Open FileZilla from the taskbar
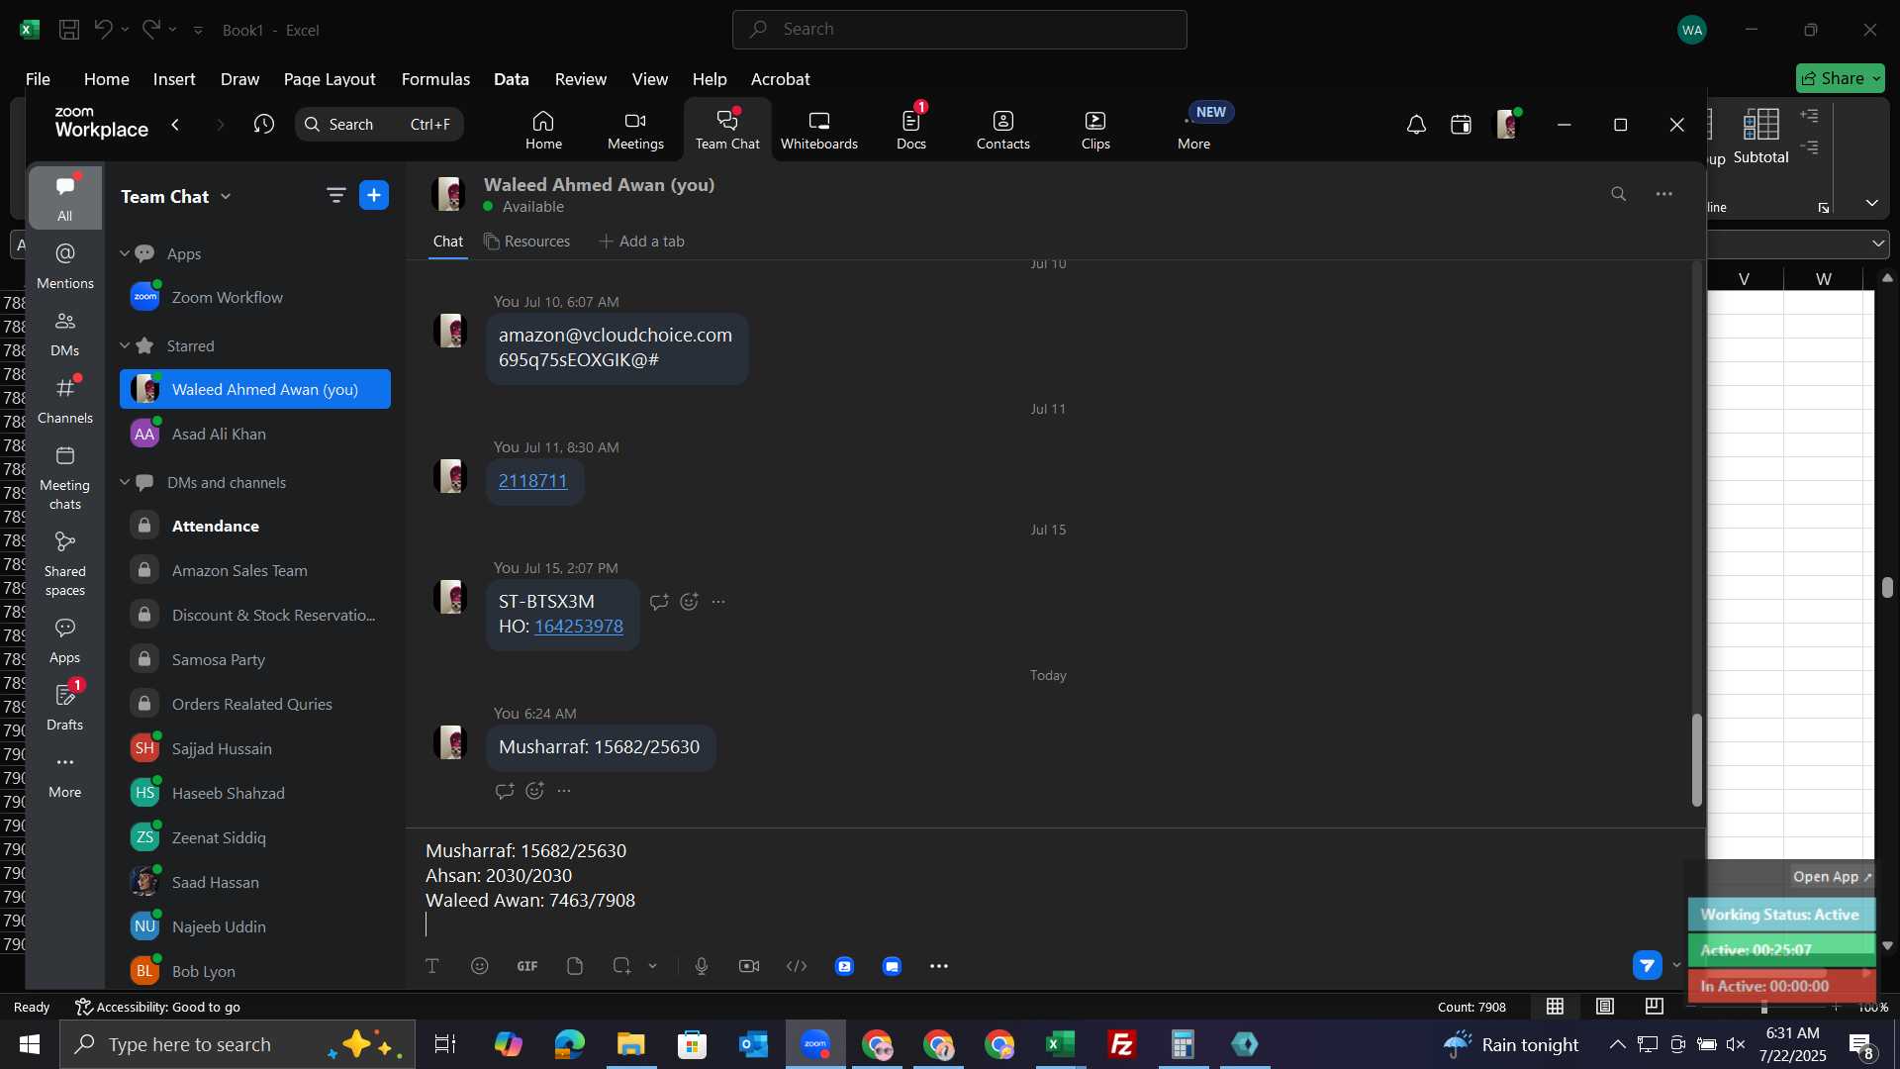Viewport: 1900px width, 1069px height. [x=1122, y=1044]
